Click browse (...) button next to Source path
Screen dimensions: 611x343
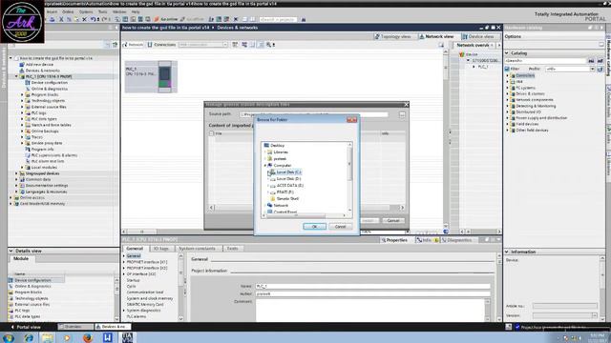click(x=402, y=114)
